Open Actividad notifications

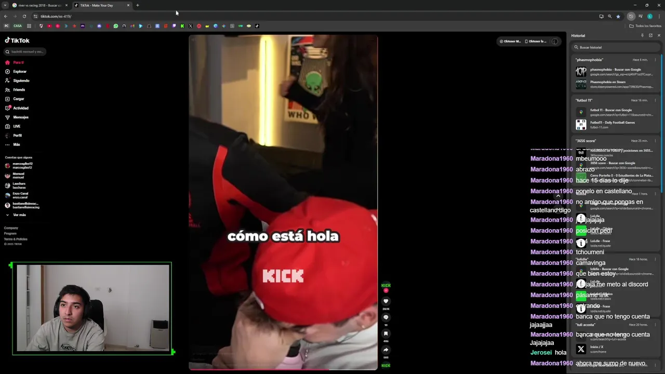17,108
